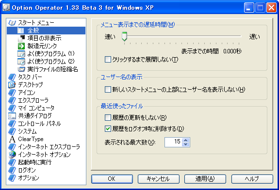279x190 pixels.
Task: Click the キャンセル button
Action: 159,179
